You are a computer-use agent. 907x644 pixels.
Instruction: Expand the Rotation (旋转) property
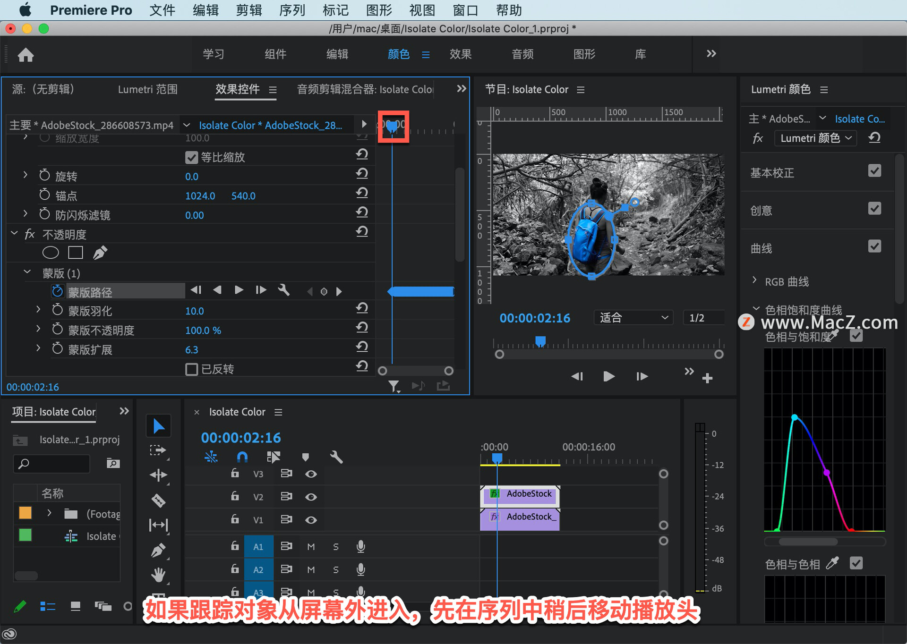coord(26,175)
